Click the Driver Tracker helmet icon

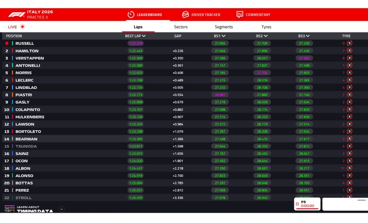[x=185, y=14]
